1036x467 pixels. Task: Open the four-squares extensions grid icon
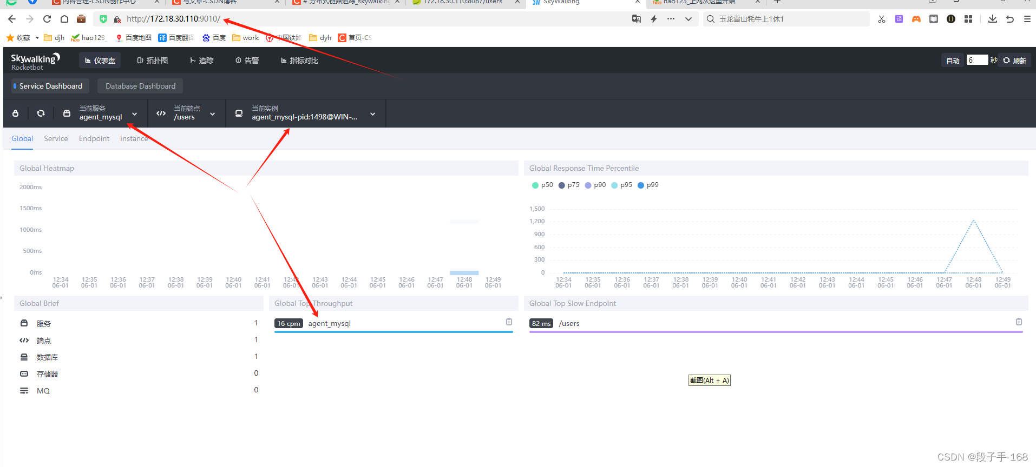[968, 19]
